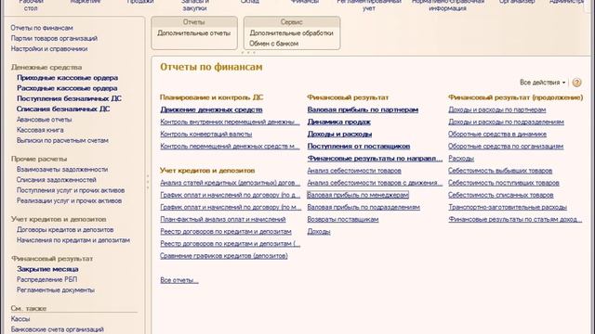
Task: Open the Доходы report link
Action: click(x=318, y=231)
